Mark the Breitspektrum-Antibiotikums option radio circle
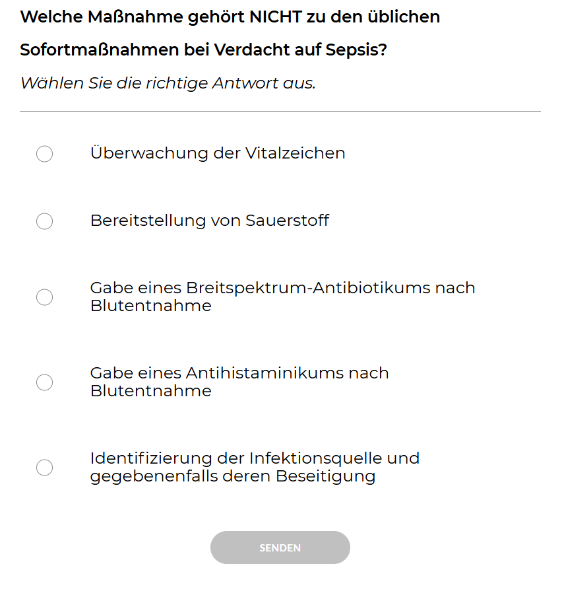 tap(44, 297)
